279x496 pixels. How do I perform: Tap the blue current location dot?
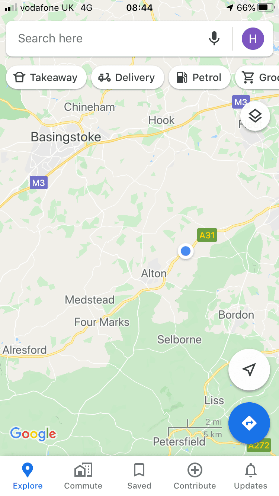(x=185, y=251)
